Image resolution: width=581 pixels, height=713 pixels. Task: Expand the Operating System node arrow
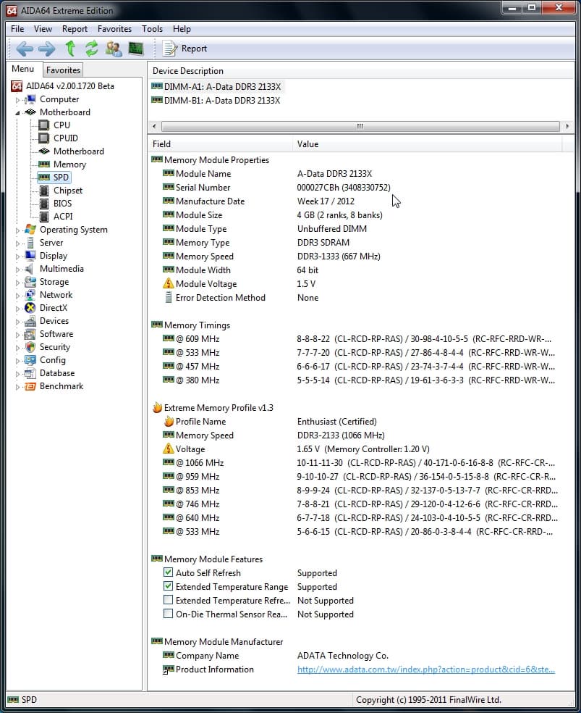[x=17, y=230]
